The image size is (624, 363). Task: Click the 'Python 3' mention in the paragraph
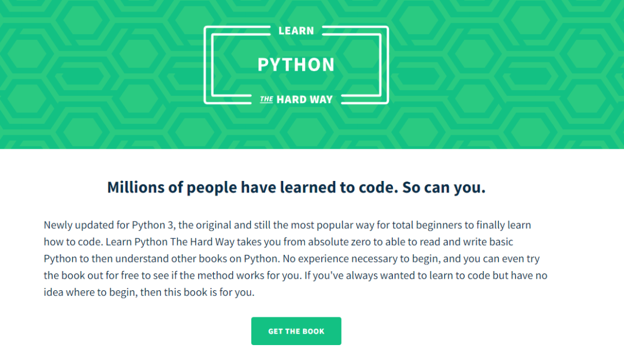[153, 225]
